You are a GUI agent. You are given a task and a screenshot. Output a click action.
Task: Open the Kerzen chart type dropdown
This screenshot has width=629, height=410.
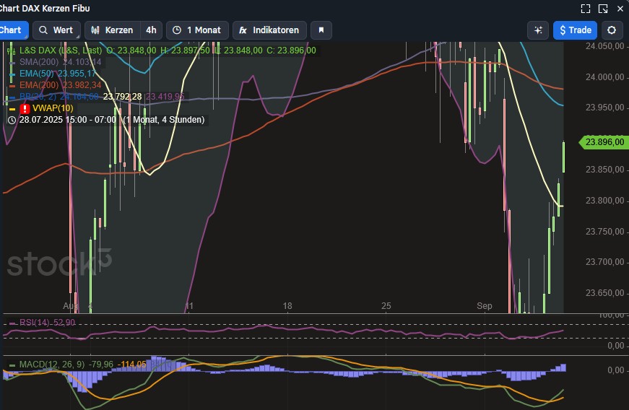point(111,30)
